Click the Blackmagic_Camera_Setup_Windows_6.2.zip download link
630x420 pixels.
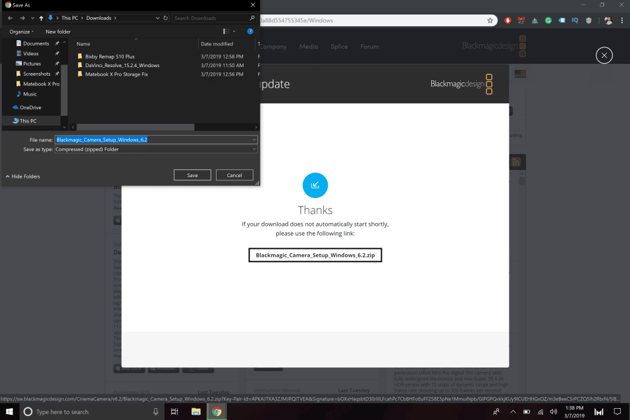[x=315, y=255]
